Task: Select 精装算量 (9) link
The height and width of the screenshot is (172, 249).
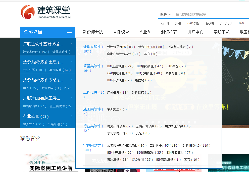Action: click(x=175, y=73)
